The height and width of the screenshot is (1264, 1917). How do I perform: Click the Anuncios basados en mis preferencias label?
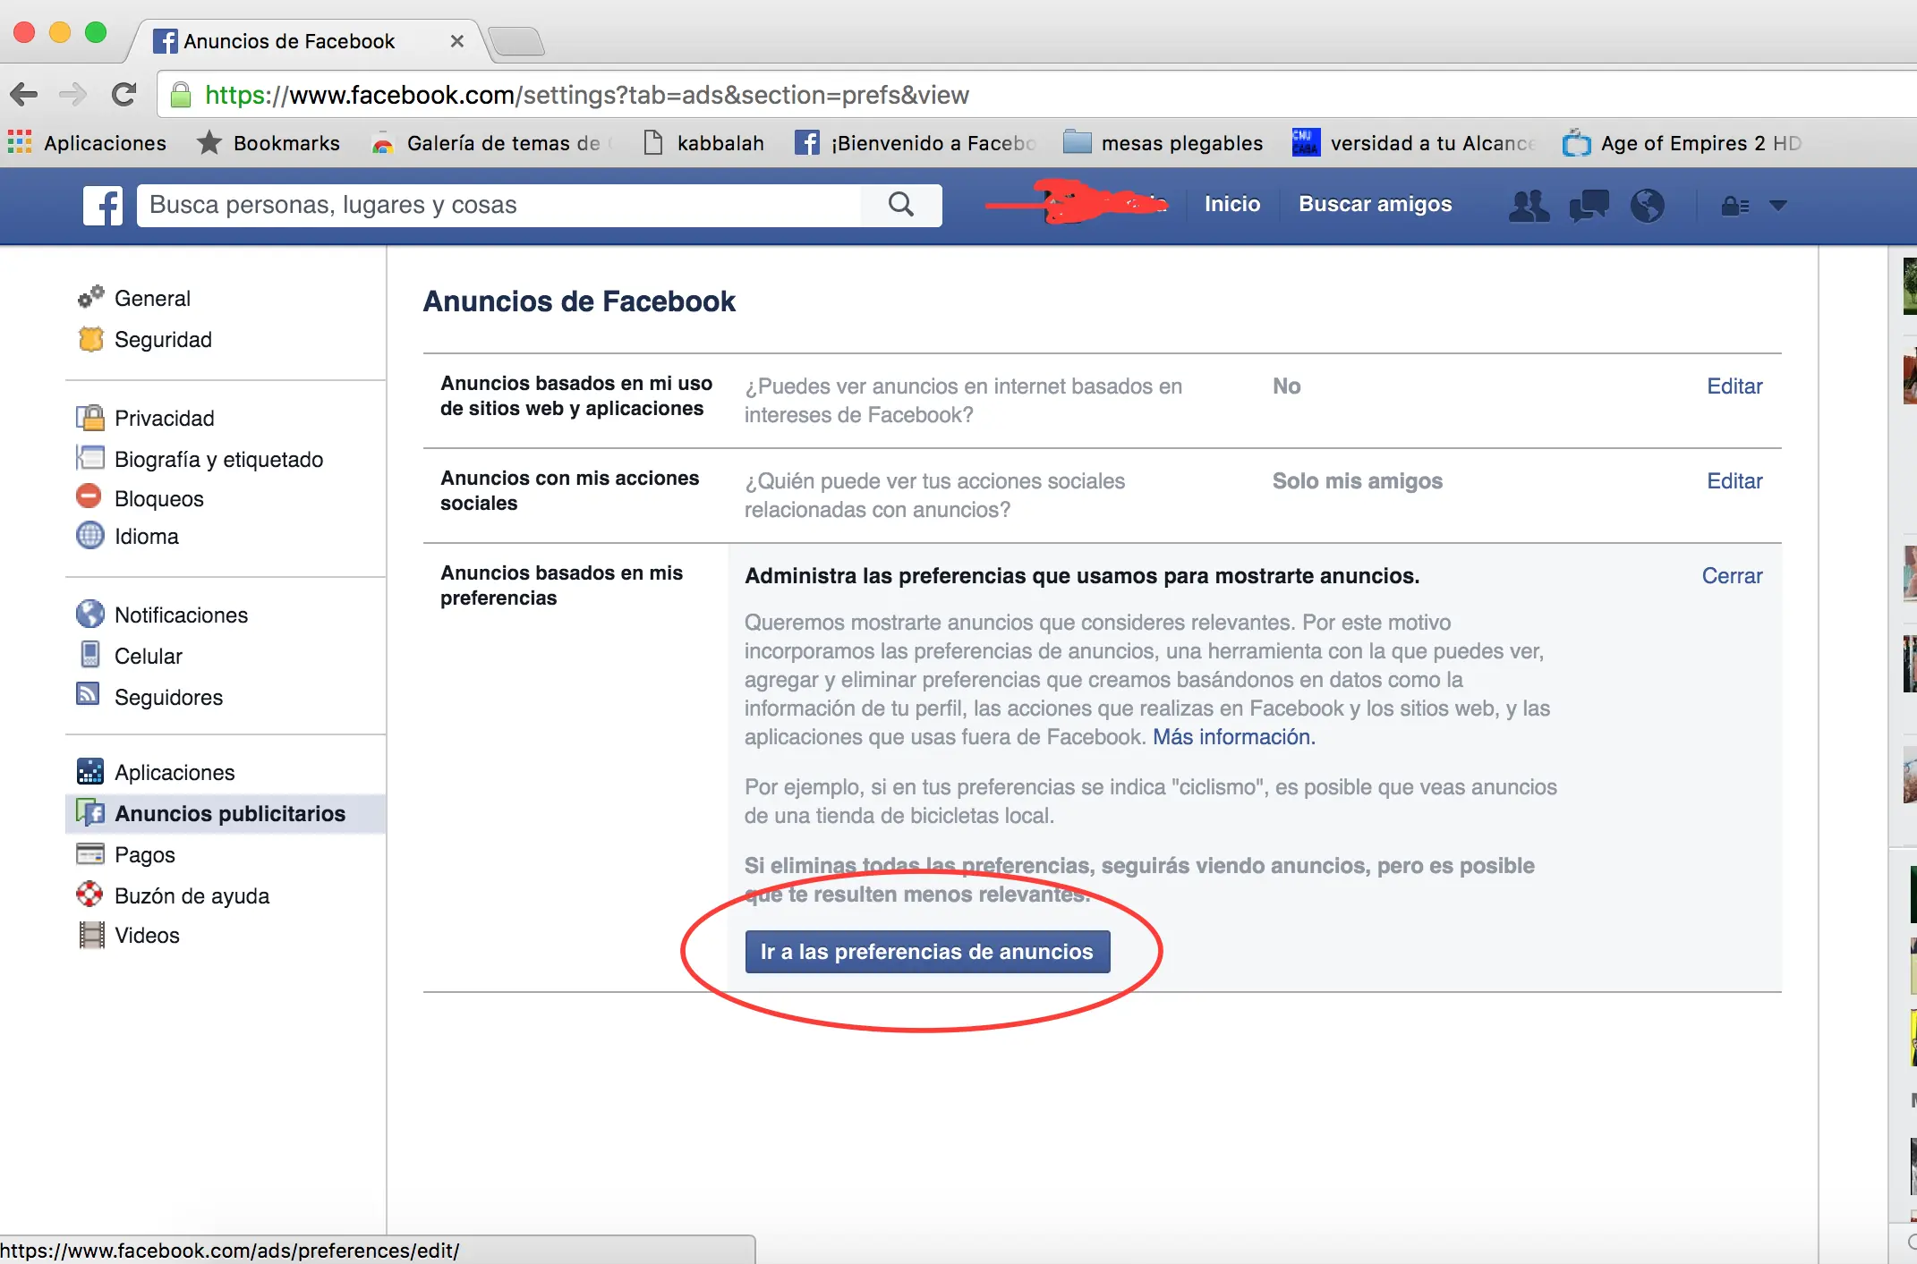(x=561, y=585)
